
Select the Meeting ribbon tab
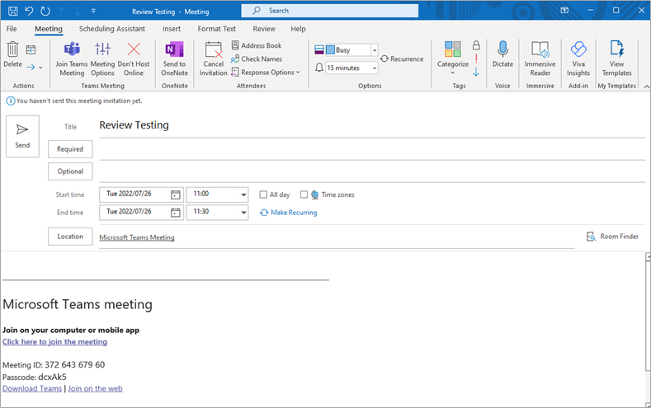coord(49,29)
